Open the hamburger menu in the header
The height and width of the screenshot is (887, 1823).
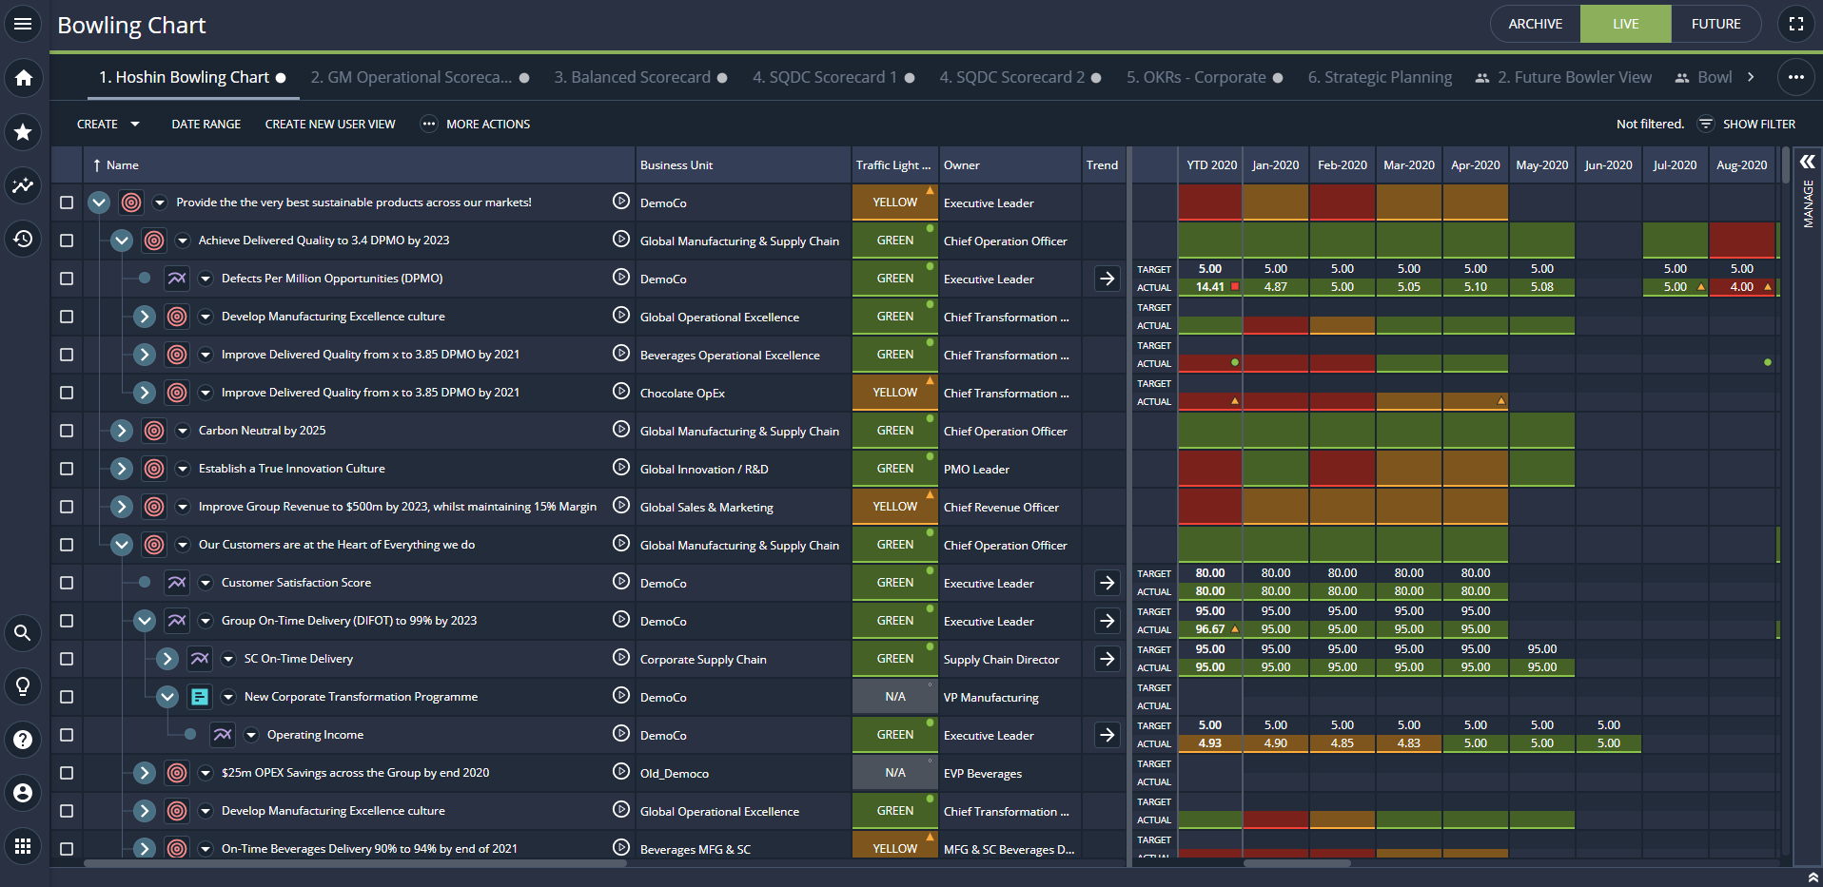23,24
